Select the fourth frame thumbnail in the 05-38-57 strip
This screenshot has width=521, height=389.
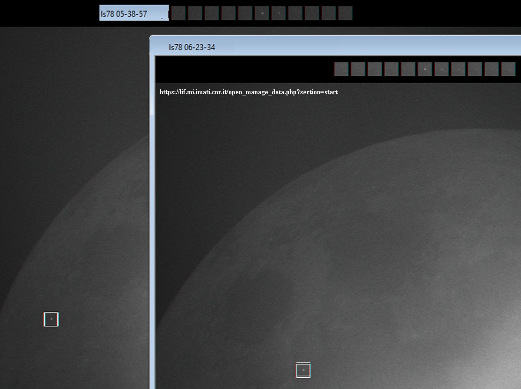coord(228,13)
